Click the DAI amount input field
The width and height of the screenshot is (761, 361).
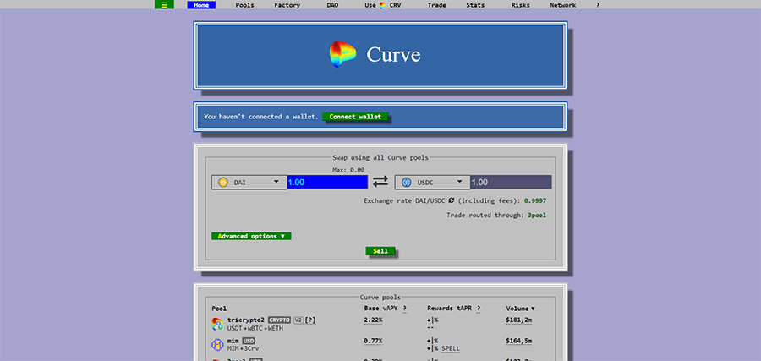(x=327, y=183)
